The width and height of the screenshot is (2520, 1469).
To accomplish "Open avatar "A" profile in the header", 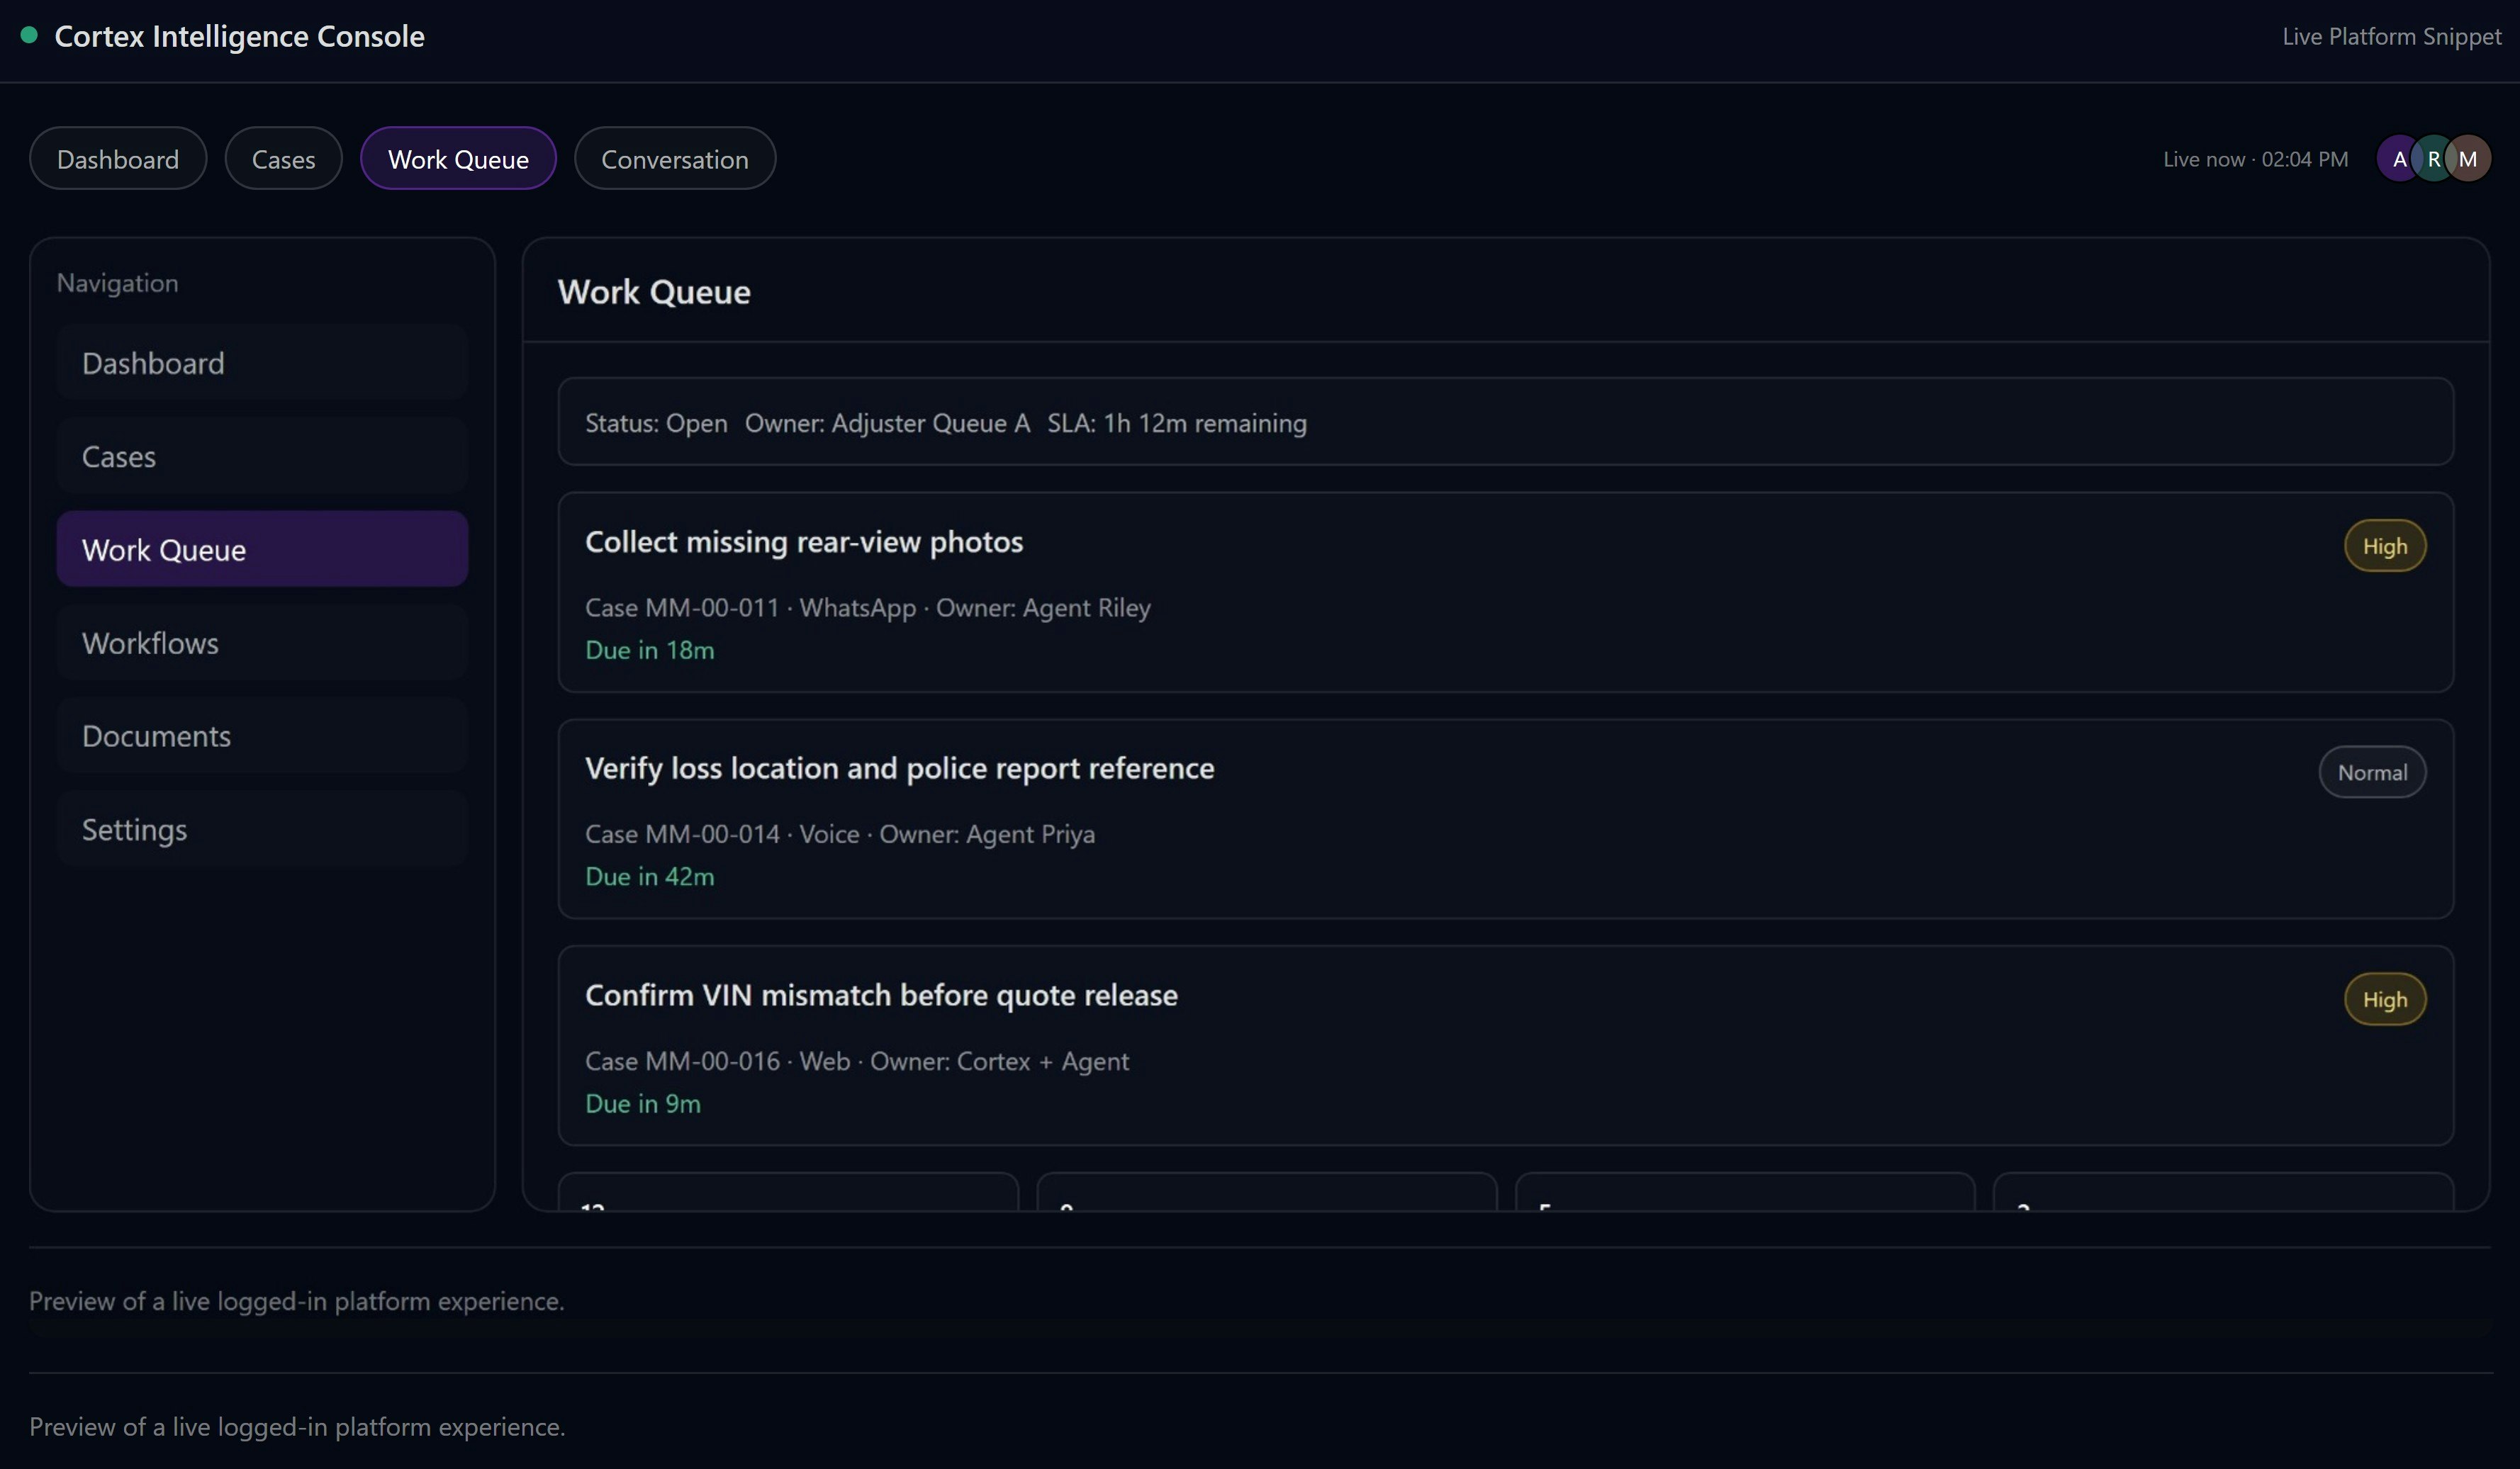I will 2398,158.
